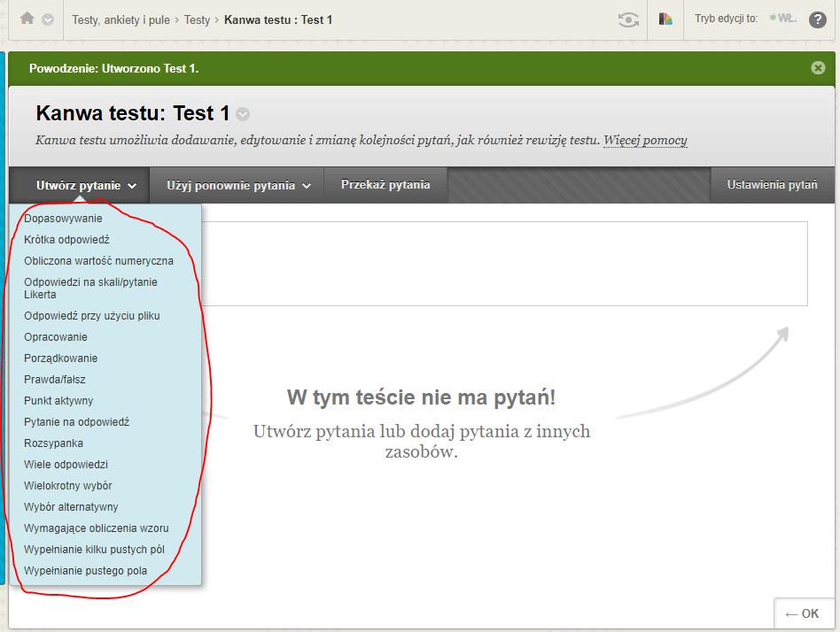
Task: Select Wypełnianie kilku pustych pól
Action: click(94, 550)
